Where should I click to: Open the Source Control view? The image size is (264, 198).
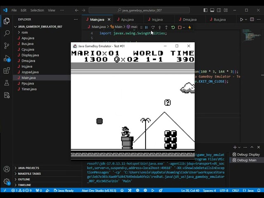[x=7, y=45]
